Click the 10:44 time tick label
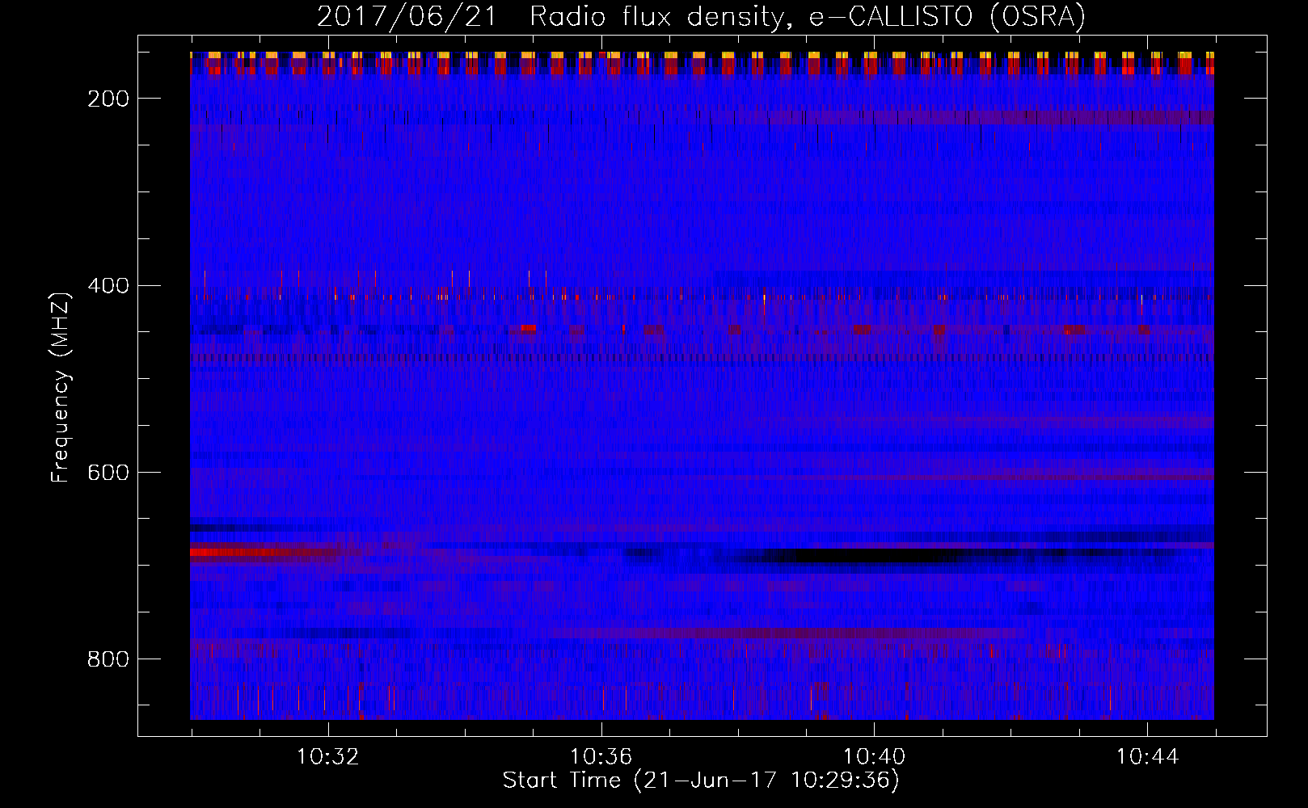The image size is (1308, 808). click(1147, 757)
